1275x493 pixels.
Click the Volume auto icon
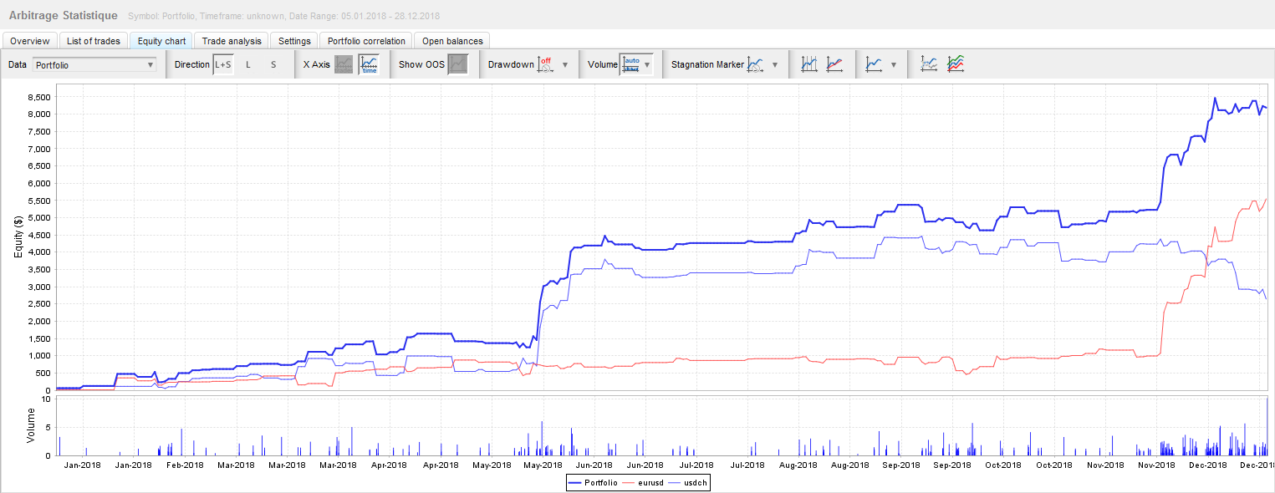point(630,64)
